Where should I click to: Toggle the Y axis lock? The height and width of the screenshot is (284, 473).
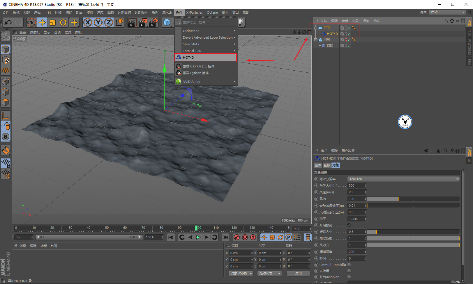click(x=98, y=22)
